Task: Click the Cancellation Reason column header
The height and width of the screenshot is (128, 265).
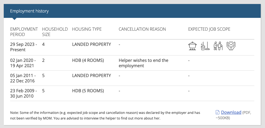Action: (142, 29)
